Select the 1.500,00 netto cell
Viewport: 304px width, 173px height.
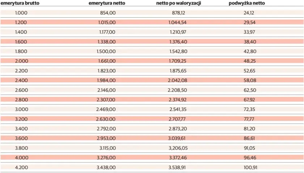106,51
